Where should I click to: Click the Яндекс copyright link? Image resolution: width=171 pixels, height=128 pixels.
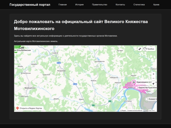[123, 111]
